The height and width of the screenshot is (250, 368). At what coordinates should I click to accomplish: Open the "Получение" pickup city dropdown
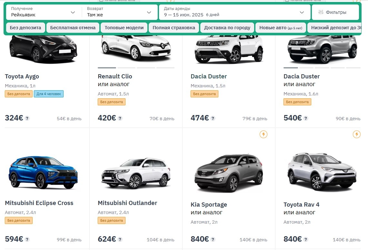pyautogui.click(x=44, y=12)
